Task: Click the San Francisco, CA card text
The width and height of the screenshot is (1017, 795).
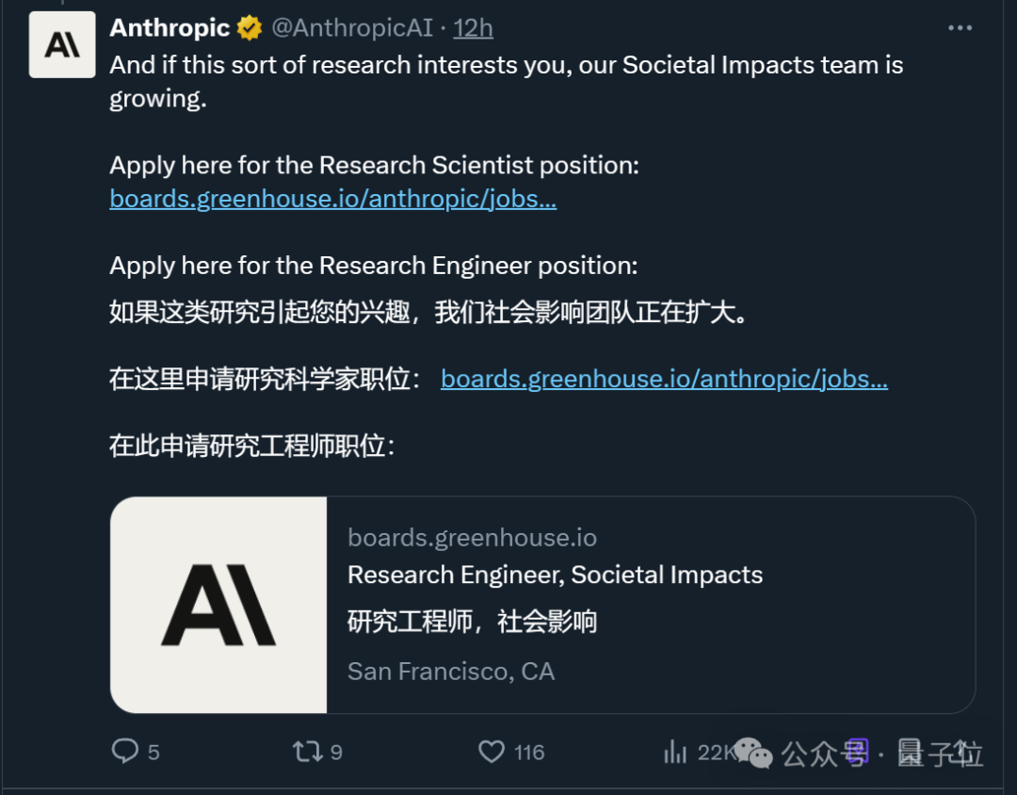Action: (451, 672)
